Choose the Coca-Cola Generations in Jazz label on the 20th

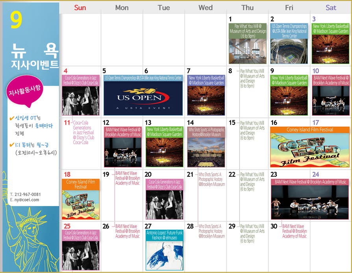pyautogui.click(x=165, y=184)
